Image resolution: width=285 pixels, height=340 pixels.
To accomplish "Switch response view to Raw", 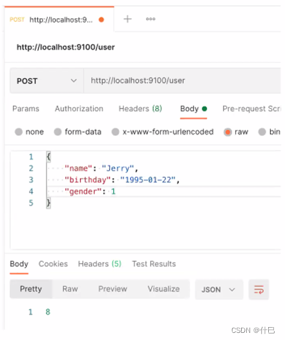I will (x=70, y=289).
